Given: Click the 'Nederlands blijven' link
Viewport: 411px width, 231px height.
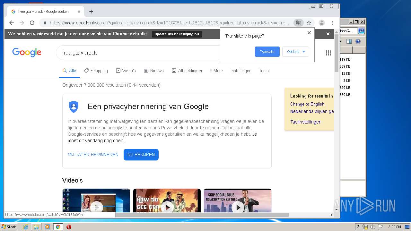Looking at the screenshot, I should tap(312, 111).
